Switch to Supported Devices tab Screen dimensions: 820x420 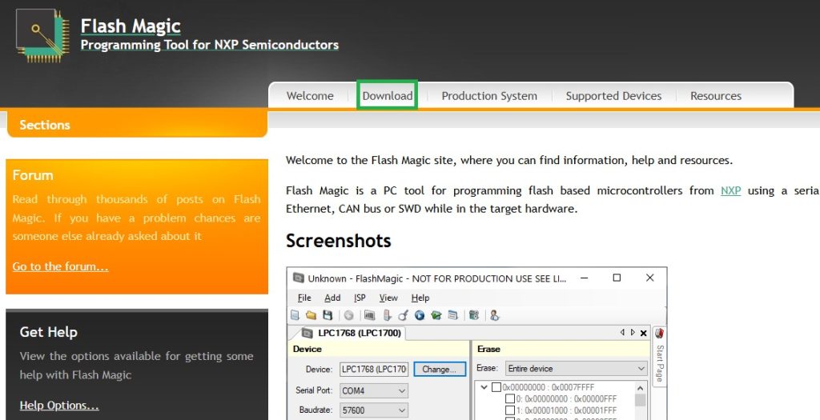click(613, 96)
